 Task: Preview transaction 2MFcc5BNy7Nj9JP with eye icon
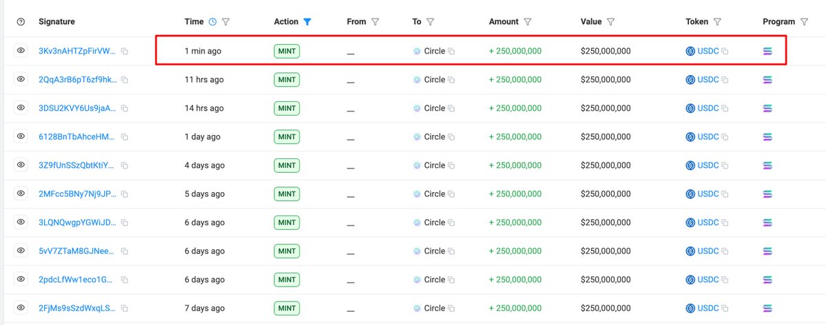click(x=21, y=193)
